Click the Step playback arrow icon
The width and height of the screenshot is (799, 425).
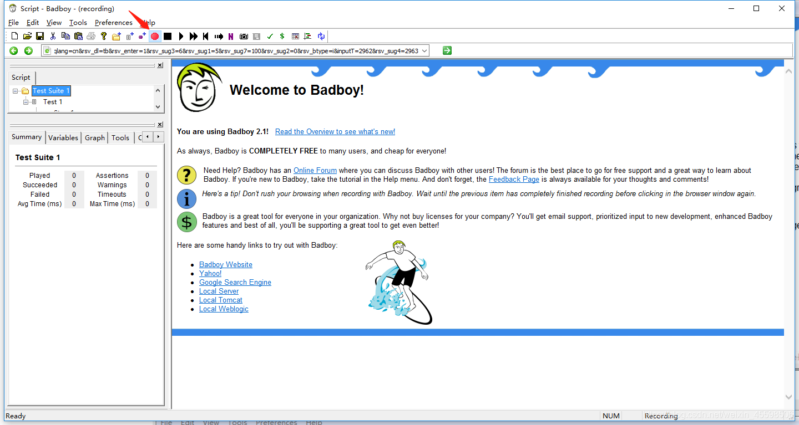tap(219, 36)
